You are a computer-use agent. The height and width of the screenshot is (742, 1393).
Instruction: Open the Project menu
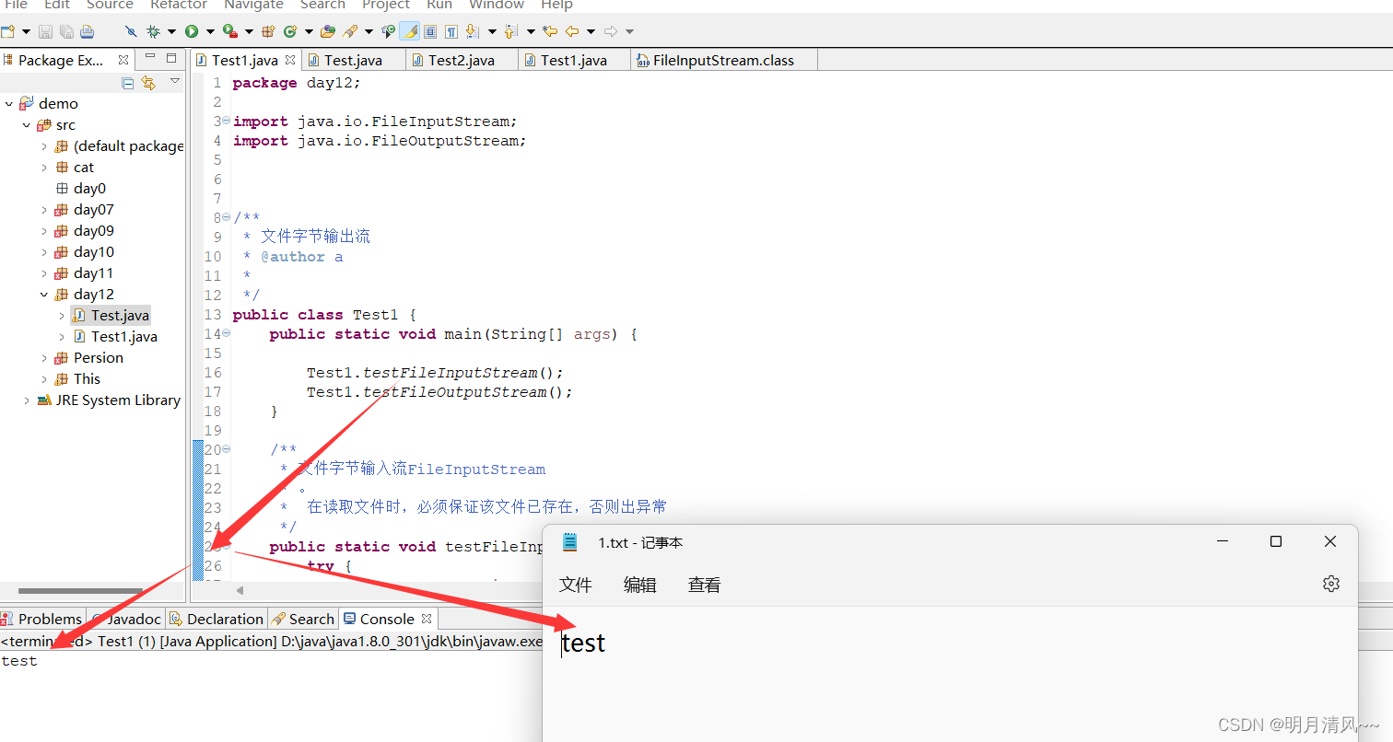386,5
